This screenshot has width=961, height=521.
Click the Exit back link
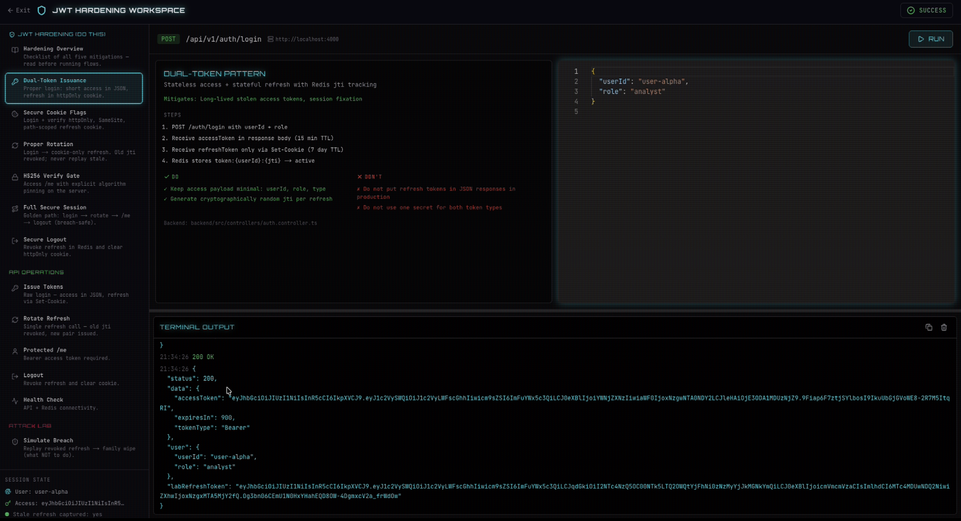[19, 10]
